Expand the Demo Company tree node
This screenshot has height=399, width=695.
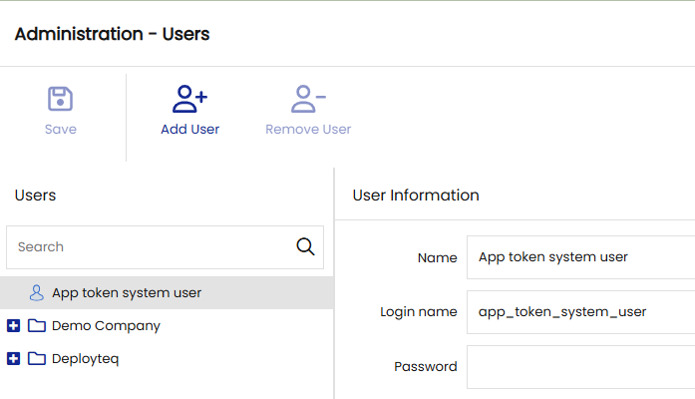click(x=13, y=326)
